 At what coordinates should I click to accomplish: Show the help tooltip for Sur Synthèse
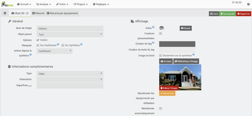tap(81, 44)
